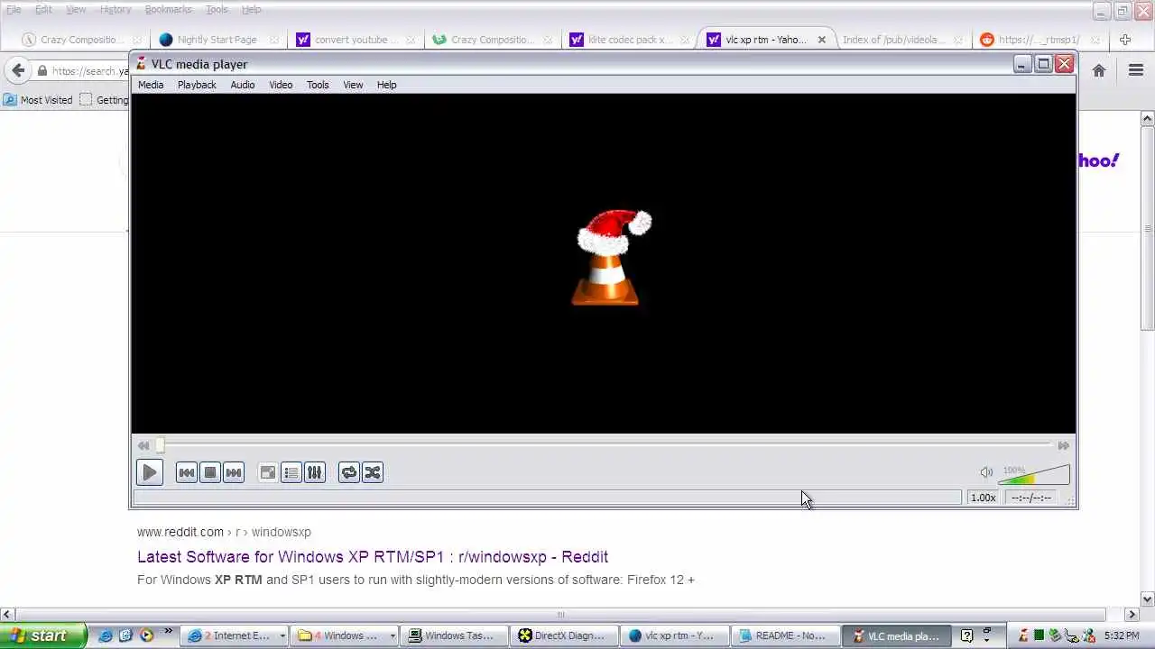
Task: Click the VLC Play button
Action: (x=150, y=472)
